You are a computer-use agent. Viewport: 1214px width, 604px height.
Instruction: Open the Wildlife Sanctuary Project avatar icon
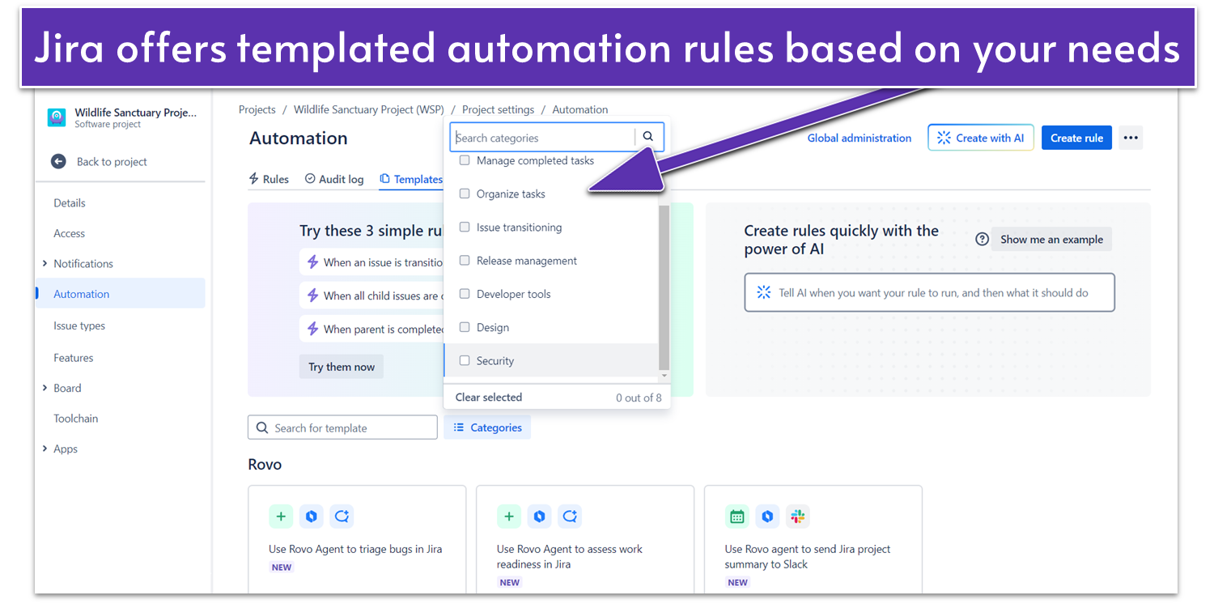[57, 117]
